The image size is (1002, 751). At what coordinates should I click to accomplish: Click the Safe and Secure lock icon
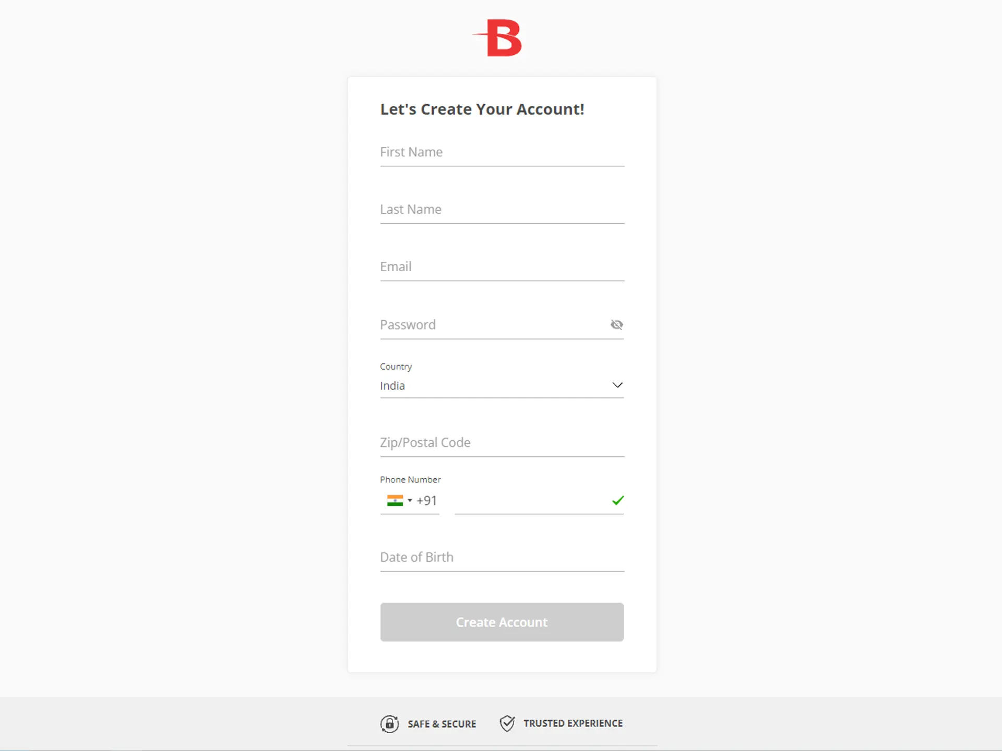pyautogui.click(x=390, y=723)
